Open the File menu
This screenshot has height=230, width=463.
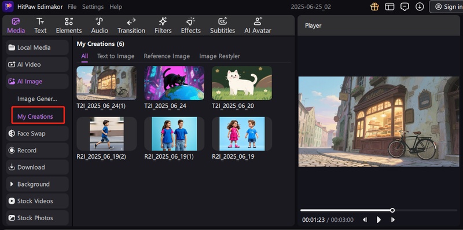pyautogui.click(x=72, y=7)
